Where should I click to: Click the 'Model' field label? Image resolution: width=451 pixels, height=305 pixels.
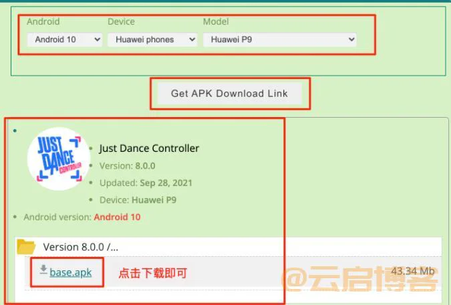point(216,21)
